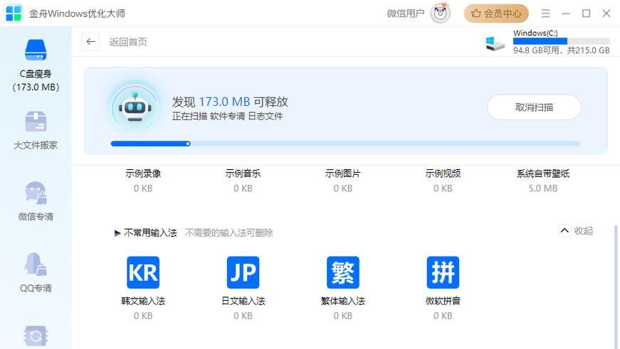The height and width of the screenshot is (349, 620).
Task: Click the back arrow button
Action: [90, 41]
